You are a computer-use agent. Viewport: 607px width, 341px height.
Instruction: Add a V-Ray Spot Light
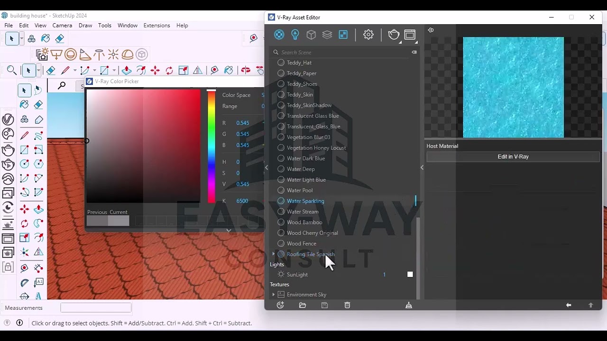tap(85, 54)
